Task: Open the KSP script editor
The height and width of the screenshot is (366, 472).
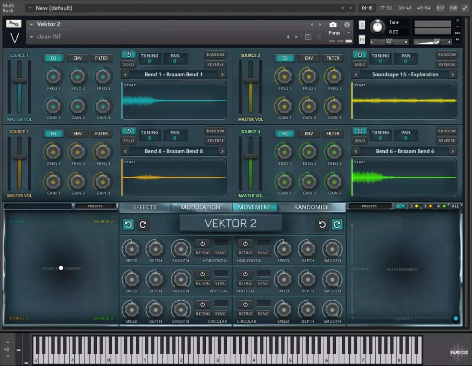Action: point(440,8)
